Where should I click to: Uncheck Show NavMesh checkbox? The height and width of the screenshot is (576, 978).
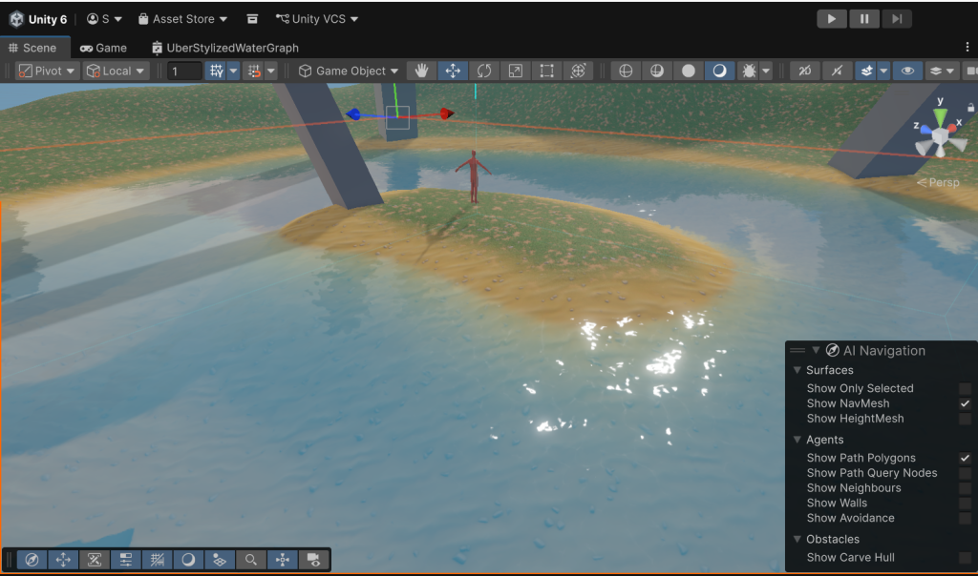965,403
